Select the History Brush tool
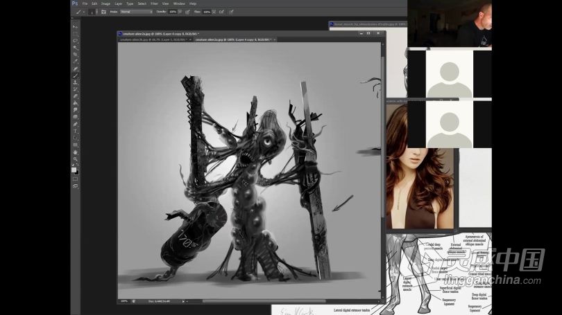Image resolution: width=562 pixels, height=315 pixels. click(x=75, y=89)
